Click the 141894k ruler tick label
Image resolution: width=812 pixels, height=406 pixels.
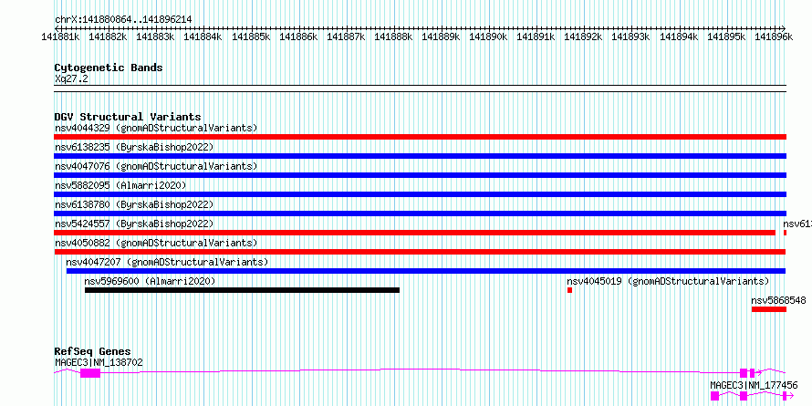coord(679,36)
